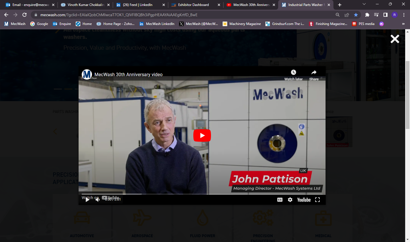Click the Watch later clock icon
The width and height of the screenshot is (410, 242).
click(293, 72)
